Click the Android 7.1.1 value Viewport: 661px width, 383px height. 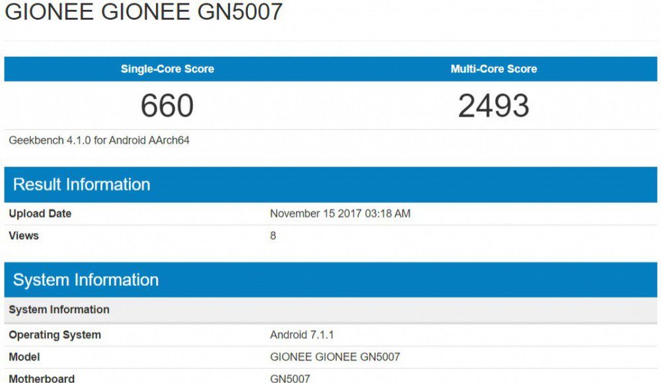click(x=302, y=335)
